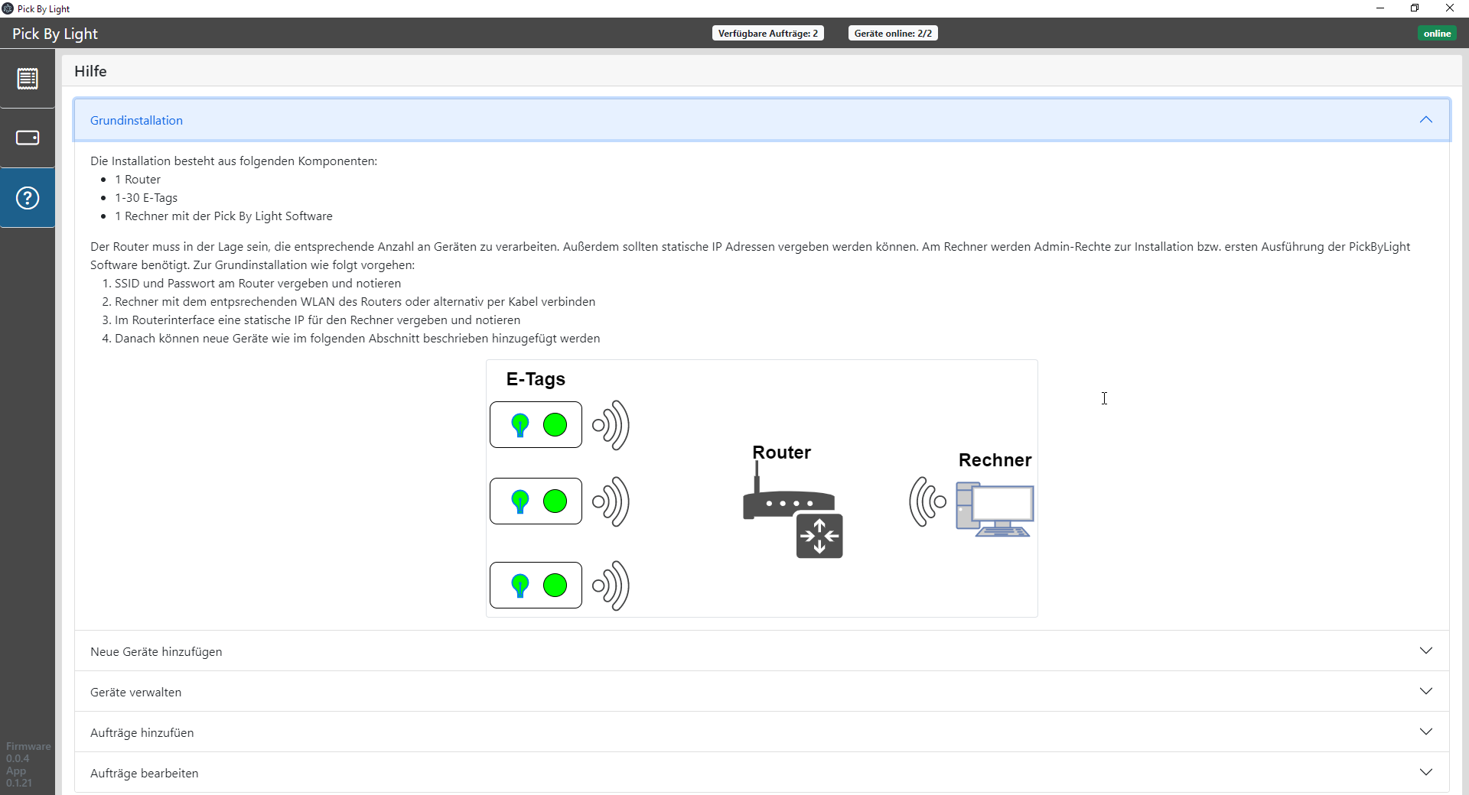Click the green online status badge
The width and height of the screenshot is (1469, 795).
(x=1436, y=34)
